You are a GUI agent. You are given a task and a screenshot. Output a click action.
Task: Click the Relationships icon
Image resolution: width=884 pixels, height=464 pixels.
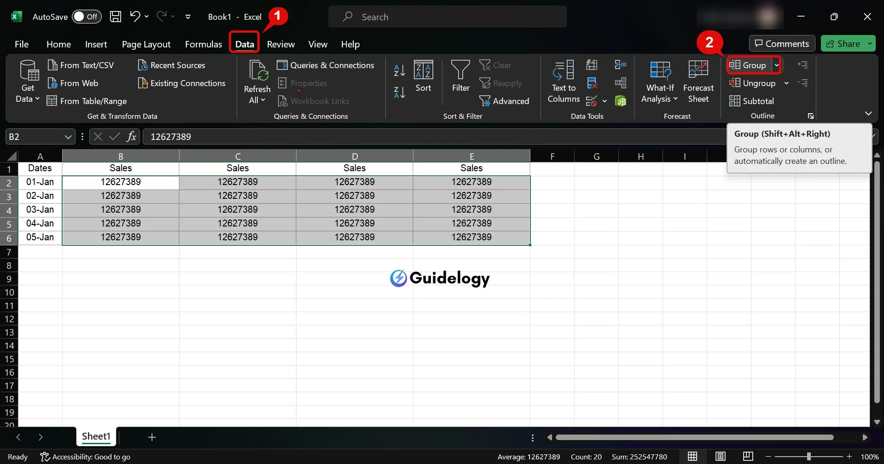[621, 83]
